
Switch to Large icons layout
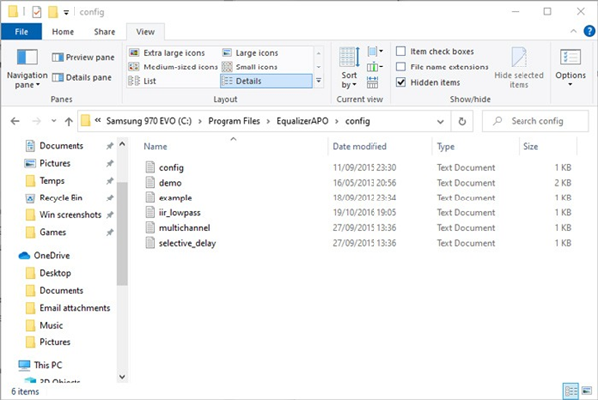click(250, 53)
